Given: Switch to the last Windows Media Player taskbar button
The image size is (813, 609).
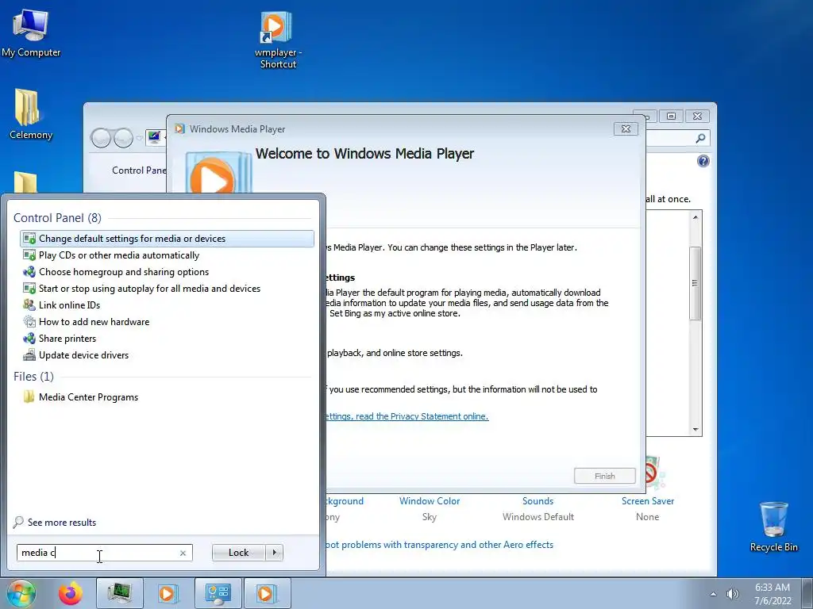Looking at the screenshot, I should click(x=267, y=593).
